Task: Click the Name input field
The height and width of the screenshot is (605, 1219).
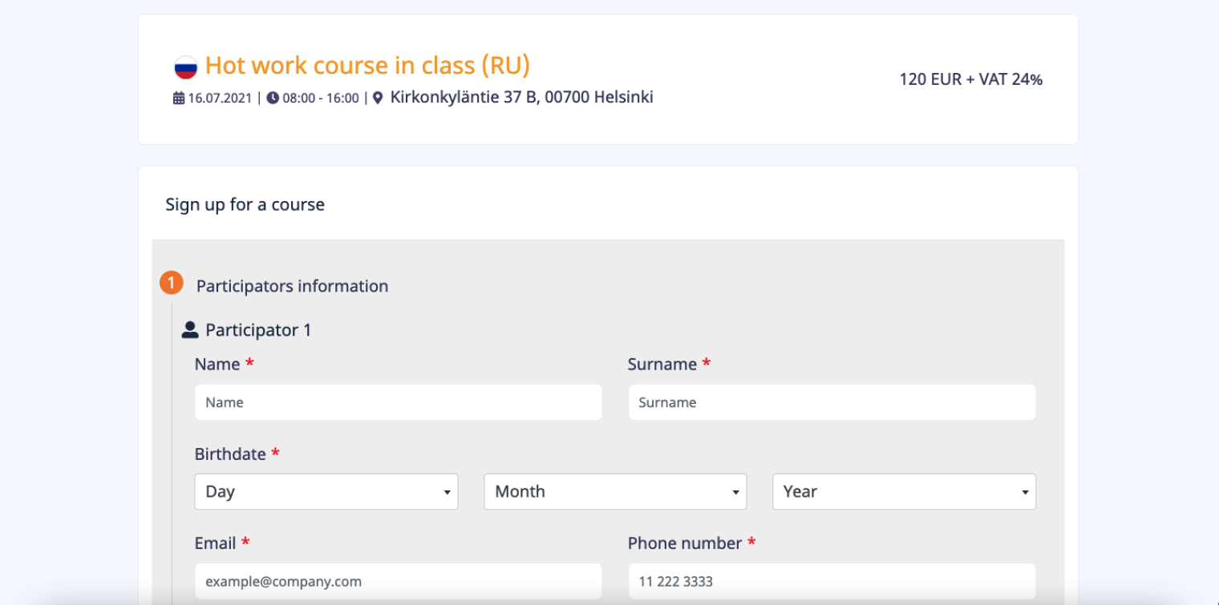Action: 398,402
